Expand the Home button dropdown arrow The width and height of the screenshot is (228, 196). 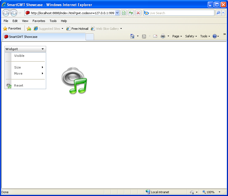pos(138,36)
